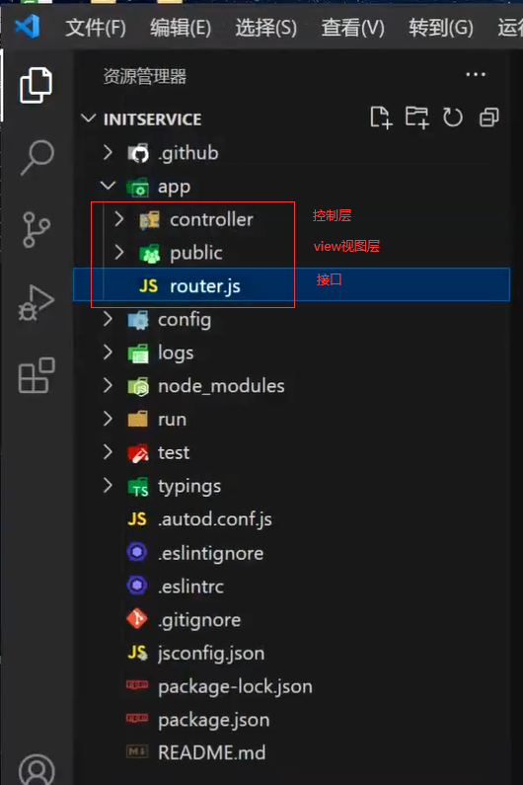This screenshot has width=523, height=785.
Task: Create a new folder in INITSERVICE
Action: pyautogui.click(x=416, y=118)
